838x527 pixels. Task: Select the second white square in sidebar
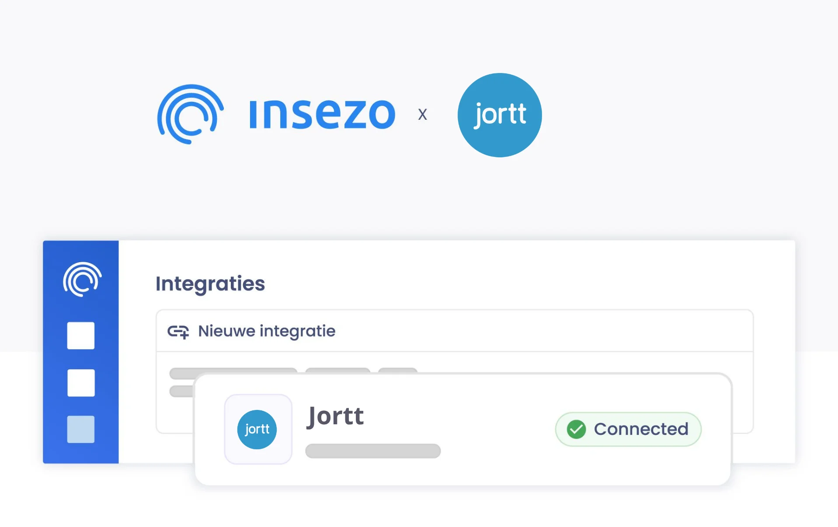(81, 383)
